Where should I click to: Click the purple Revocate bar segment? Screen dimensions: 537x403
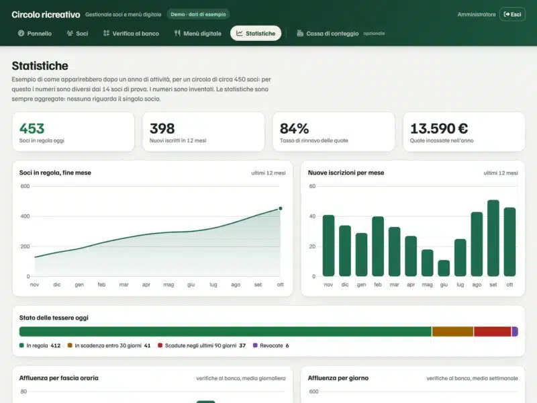(515, 331)
